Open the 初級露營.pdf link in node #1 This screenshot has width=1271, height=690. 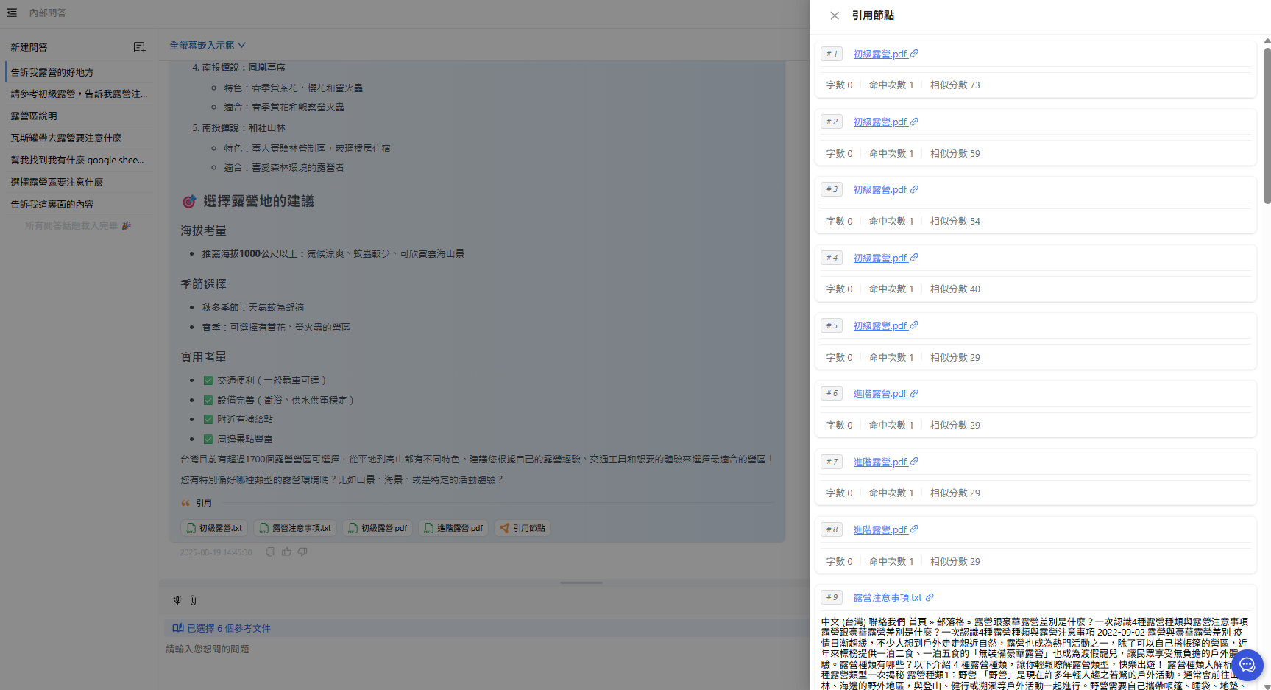coord(880,54)
